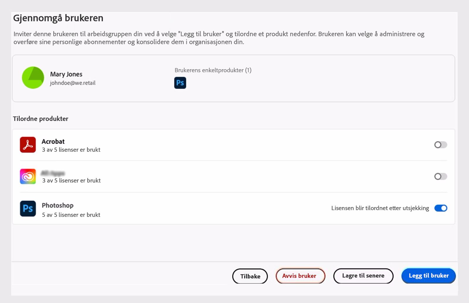Select the name Mary Jones
This screenshot has height=303, width=469.
pos(66,74)
